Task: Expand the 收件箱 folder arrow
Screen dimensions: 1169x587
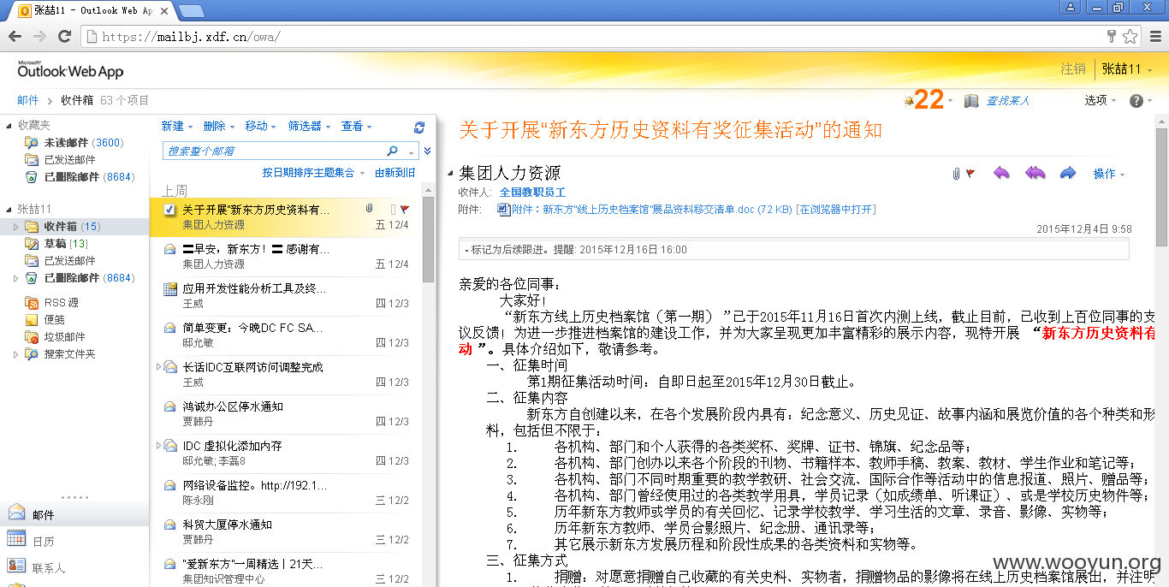Action: [x=16, y=227]
